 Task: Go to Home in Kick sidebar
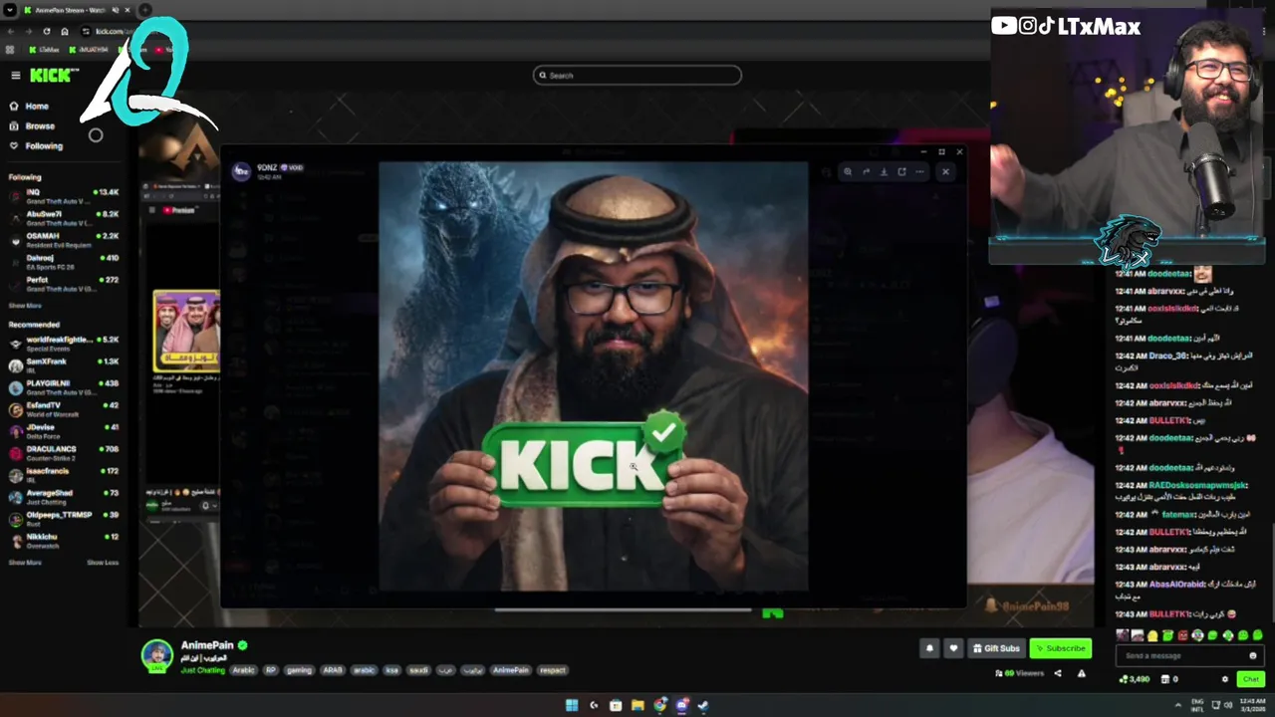(x=37, y=106)
